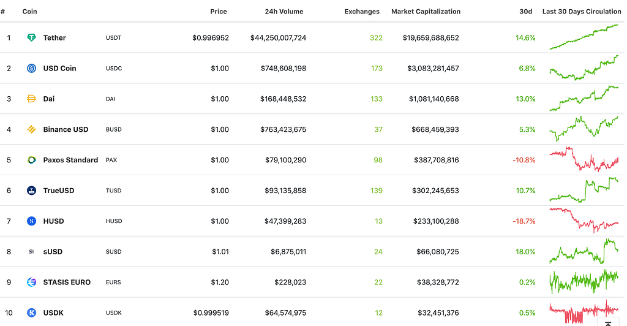Sort by 24h Volume column header
Image resolution: width=627 pixels, height=326 pixels.
point(283,12)
